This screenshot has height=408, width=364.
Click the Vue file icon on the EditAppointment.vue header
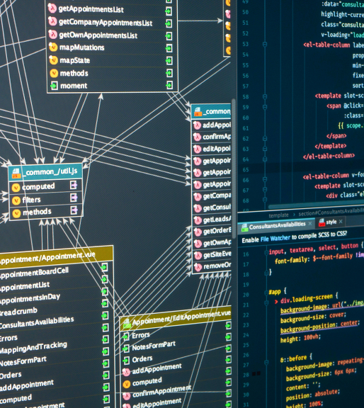tap(127, 324)
